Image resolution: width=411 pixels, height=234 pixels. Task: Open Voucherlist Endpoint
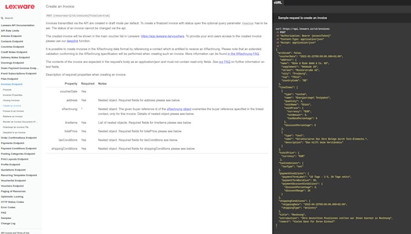[x=13, y=181]
